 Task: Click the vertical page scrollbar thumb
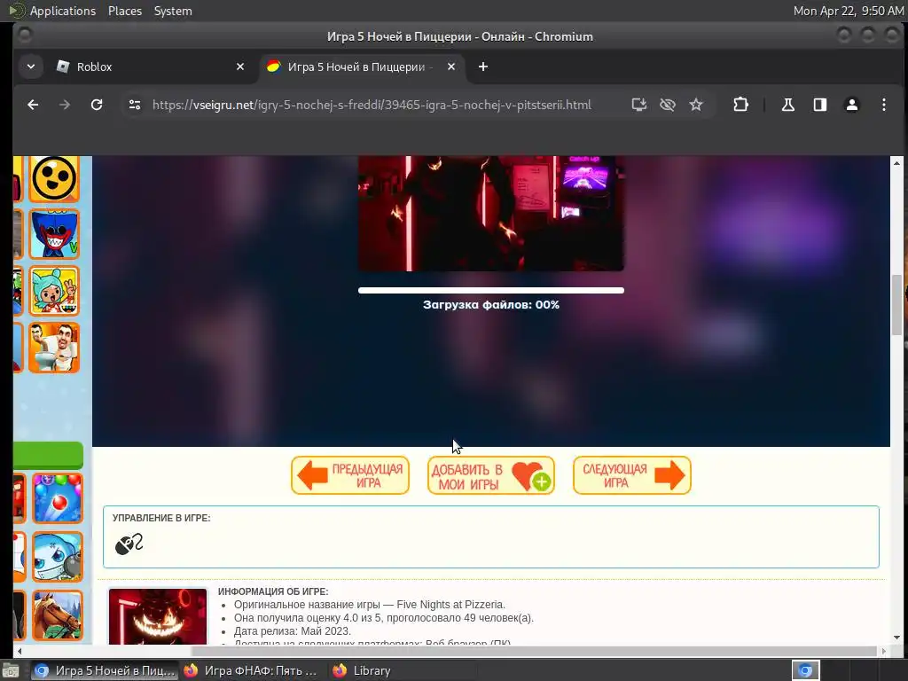coord(896,305)
